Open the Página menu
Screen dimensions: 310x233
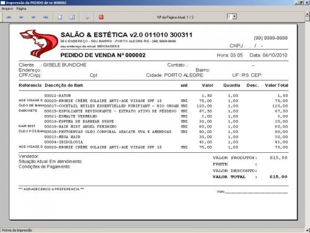(21, 9)
